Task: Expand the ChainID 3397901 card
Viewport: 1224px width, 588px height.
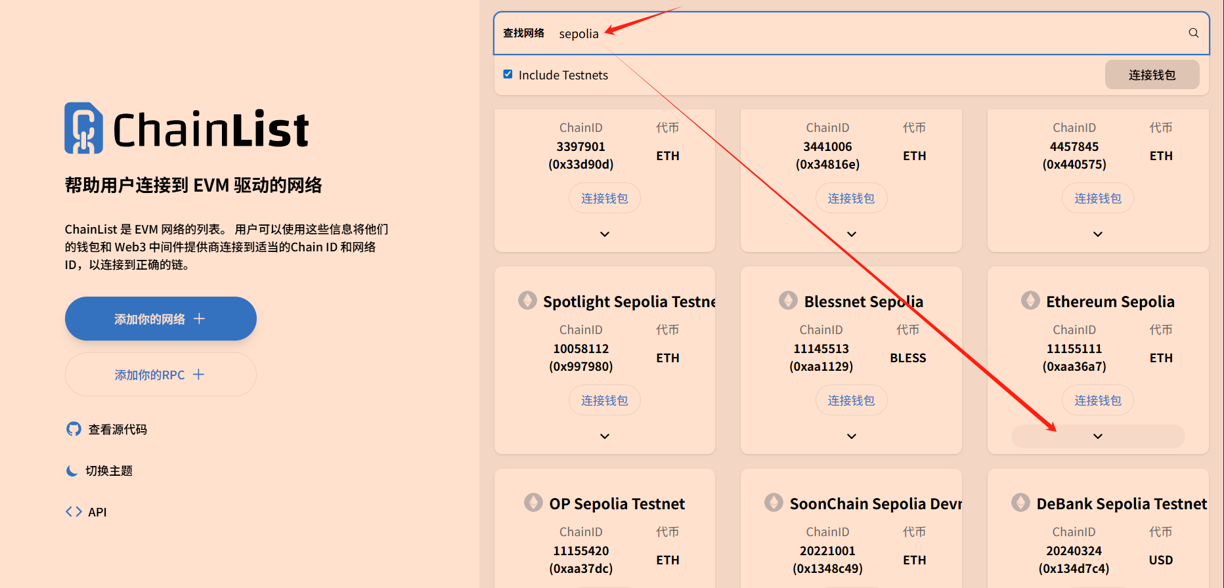Action: point(605,234)
